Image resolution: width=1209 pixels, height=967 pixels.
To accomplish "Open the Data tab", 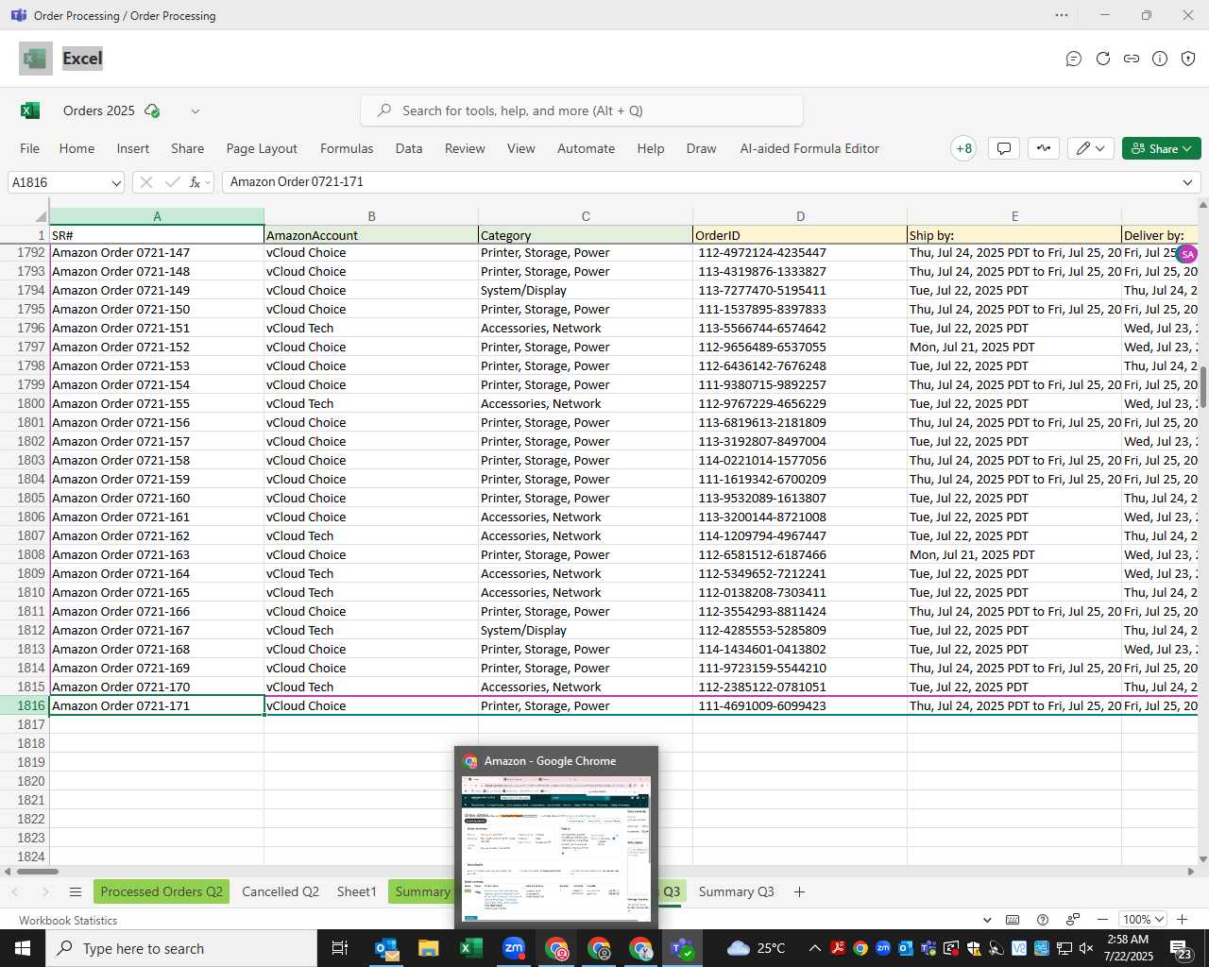I will [409, 148].
